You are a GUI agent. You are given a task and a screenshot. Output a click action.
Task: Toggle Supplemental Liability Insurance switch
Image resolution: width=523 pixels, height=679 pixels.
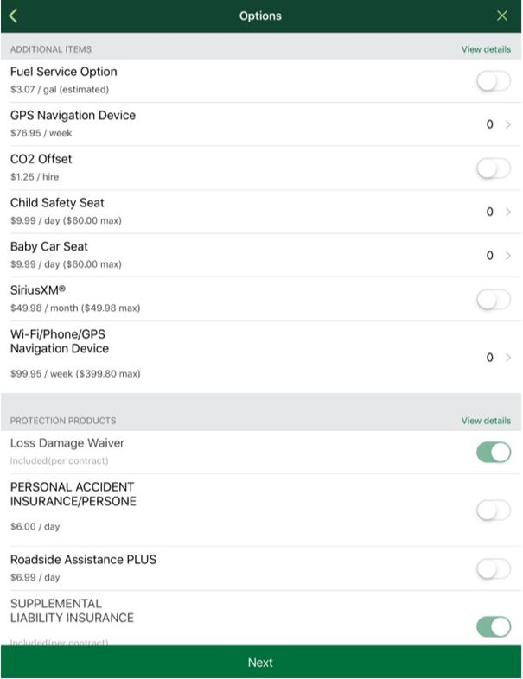[494, 626]
